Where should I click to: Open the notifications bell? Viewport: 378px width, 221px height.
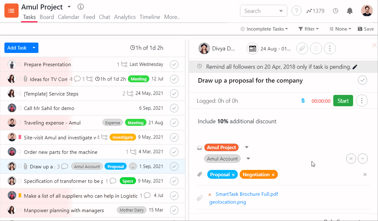coord(350,11)
